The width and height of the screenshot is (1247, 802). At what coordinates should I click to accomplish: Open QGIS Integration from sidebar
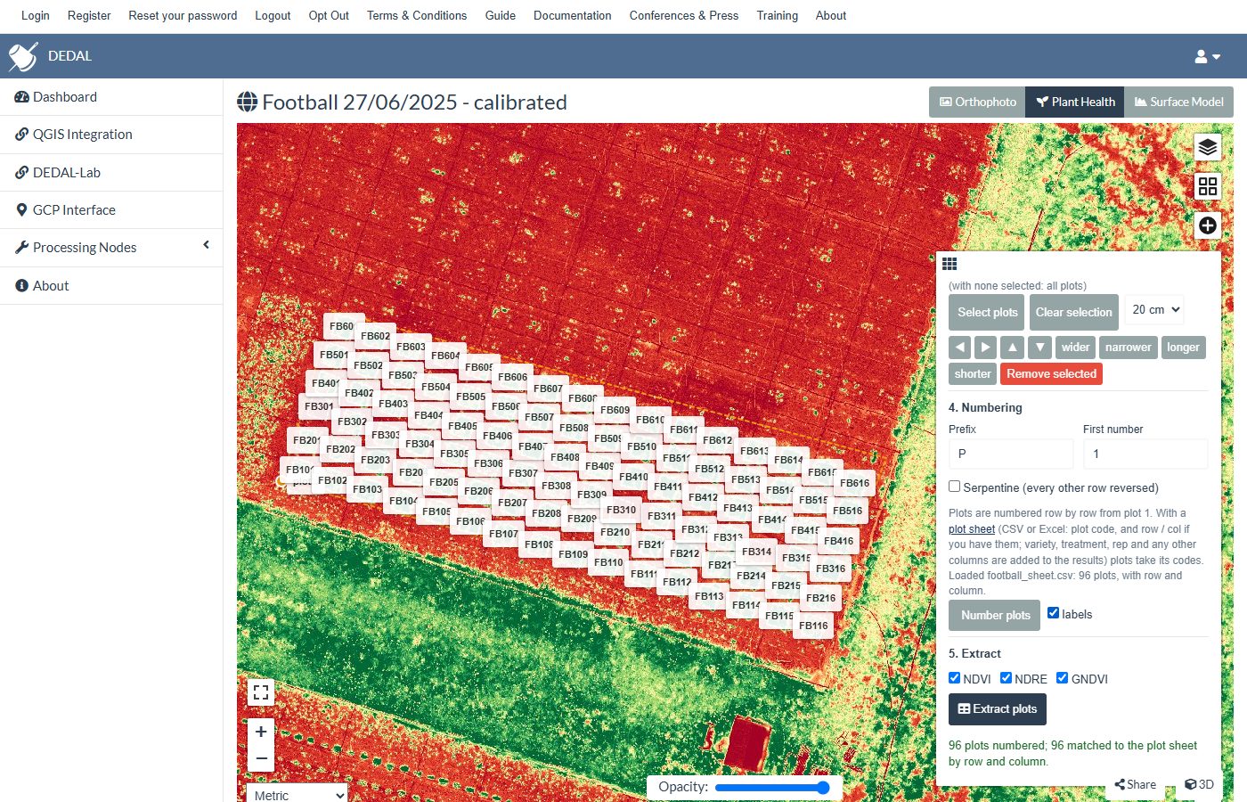point(111,135)
